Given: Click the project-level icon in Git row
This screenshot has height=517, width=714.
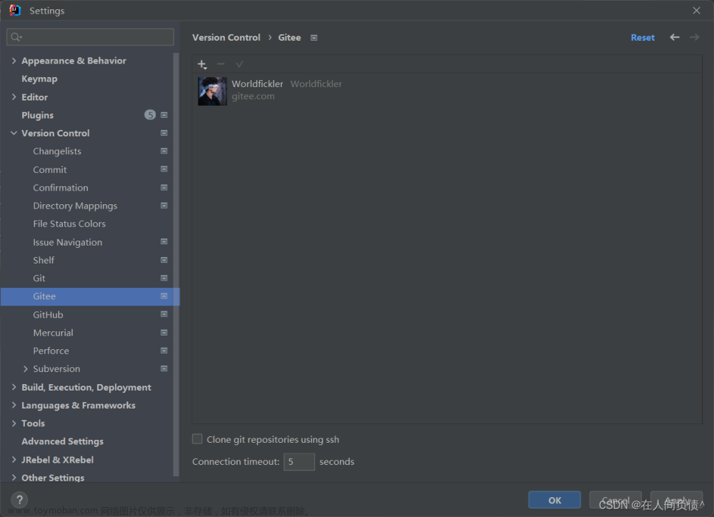Looking at the screenshot, I should coord(164,278).
